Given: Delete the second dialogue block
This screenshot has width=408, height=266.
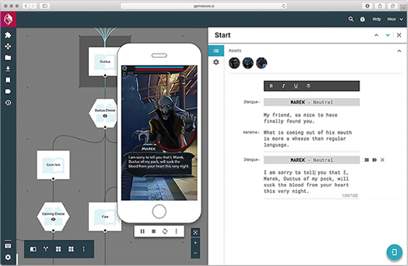Looking at the screenshot, I should [382, 160].
